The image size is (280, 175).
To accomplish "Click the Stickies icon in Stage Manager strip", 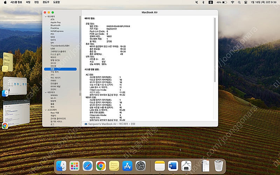I will 5,69.
